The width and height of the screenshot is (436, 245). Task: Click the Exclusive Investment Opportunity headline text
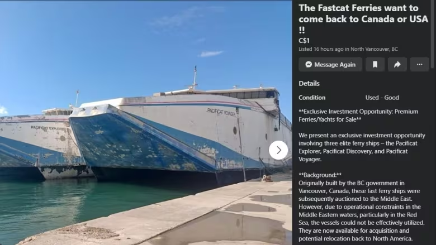point(358,116)
